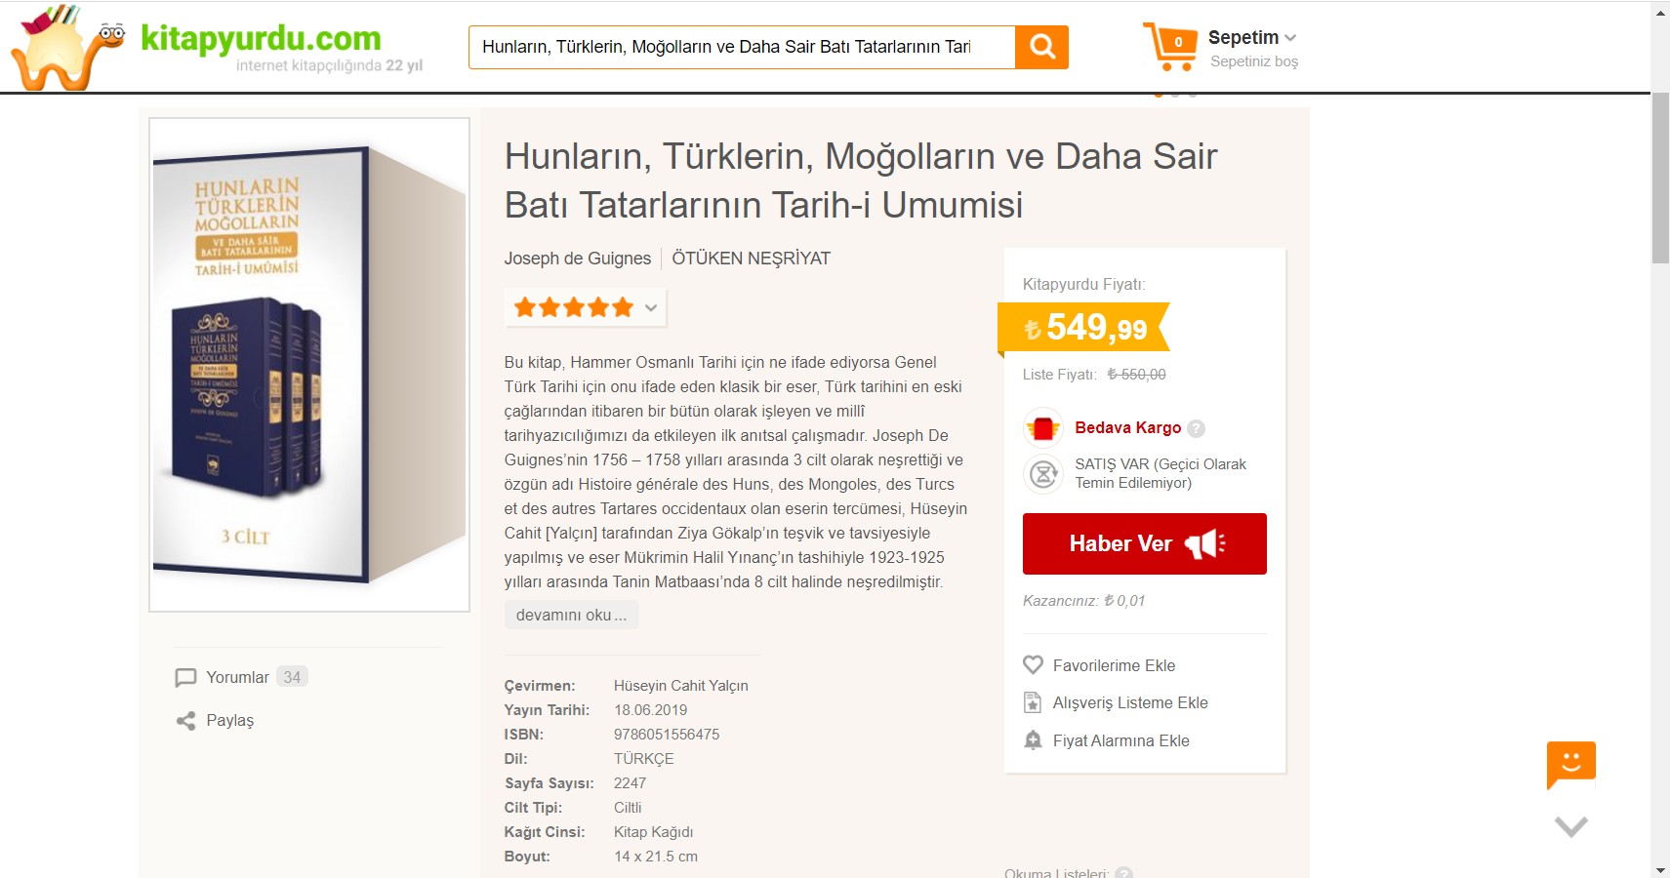This screenshot has height=878, width=1670.
Task: Click the Fiyat Alarmına Ekle bell icon
Action: tap(1033, 740)
